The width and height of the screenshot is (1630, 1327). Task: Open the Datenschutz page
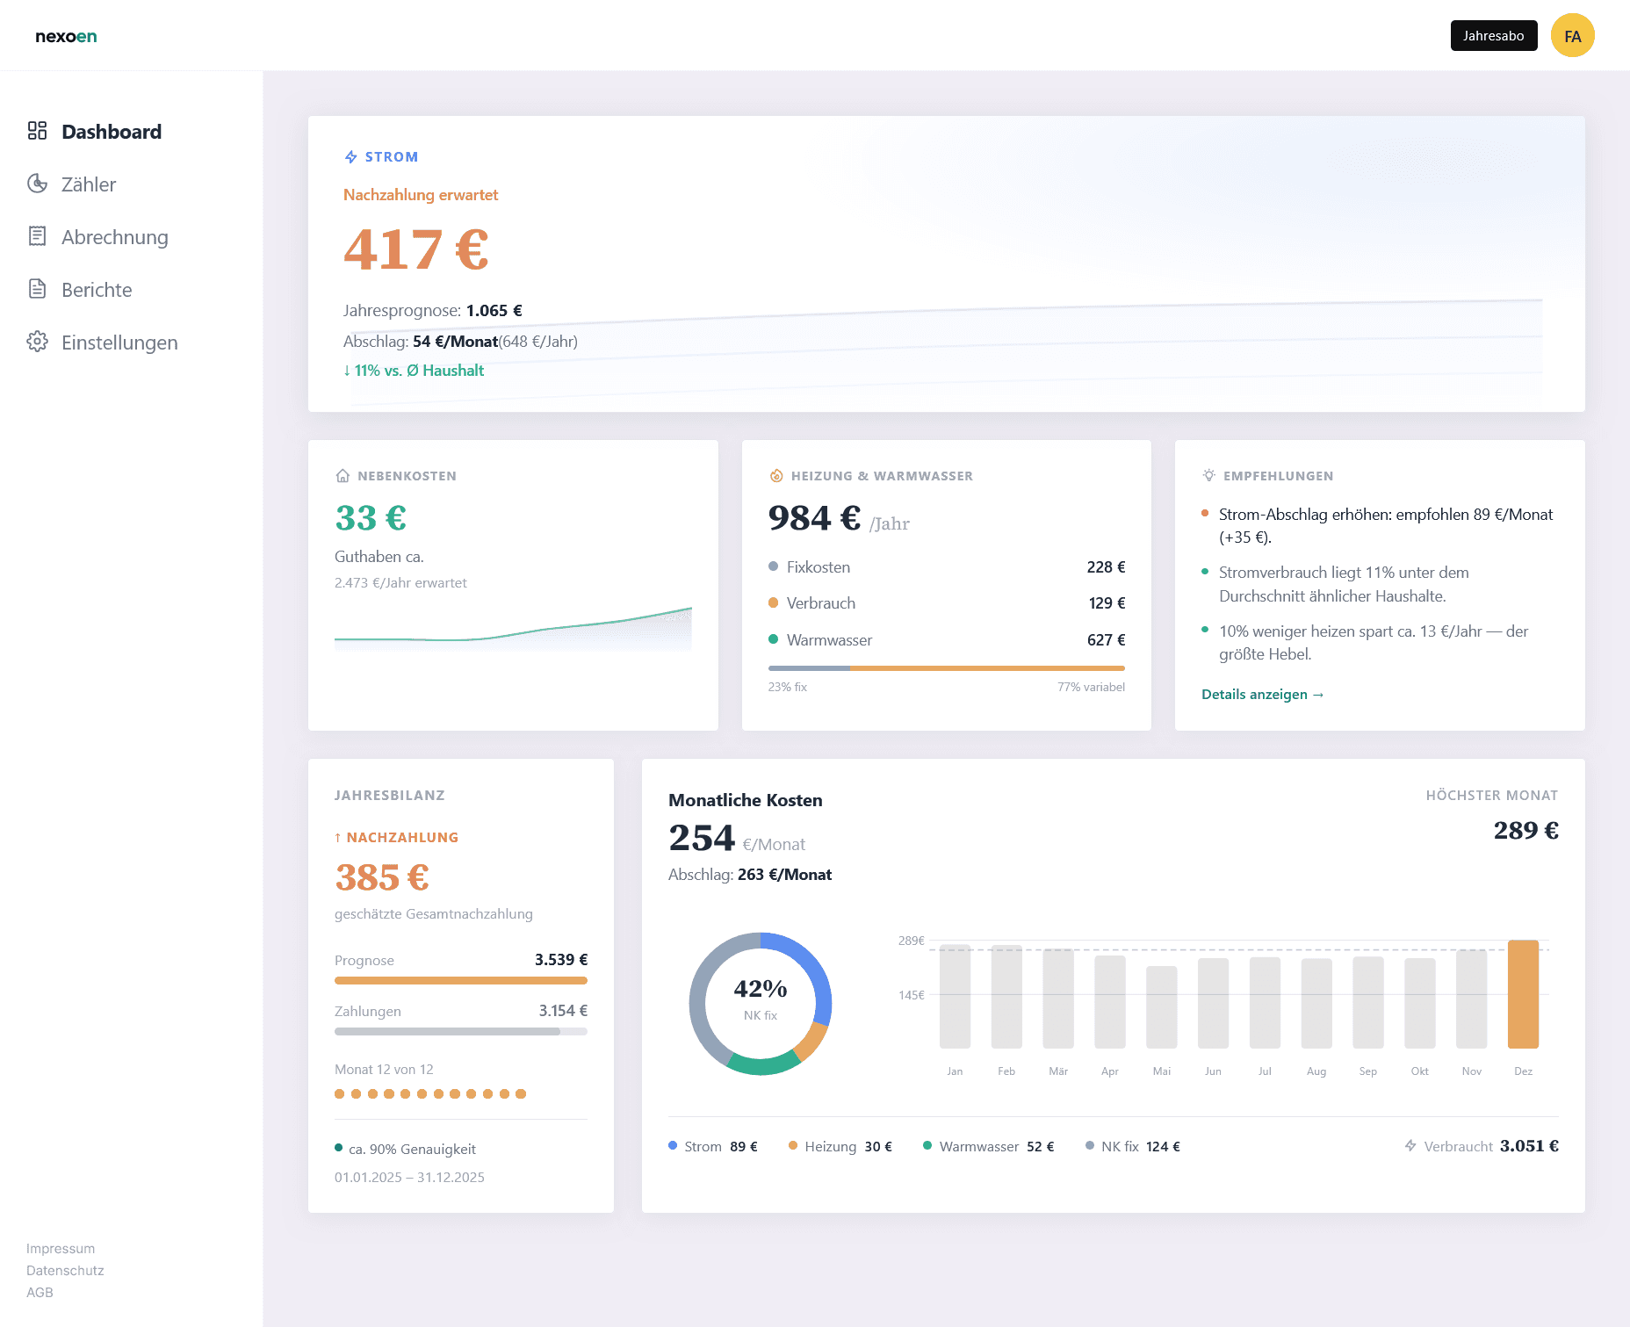point(65,1270)
